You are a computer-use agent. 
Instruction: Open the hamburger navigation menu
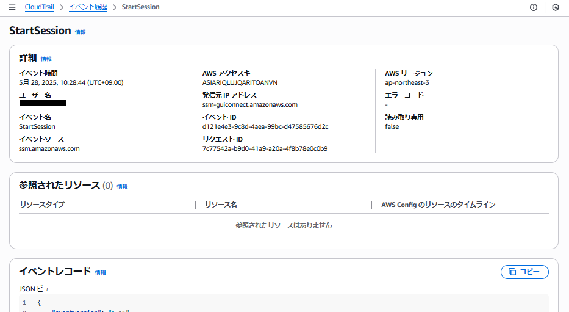pyautogui.click(x=12, y=7)
